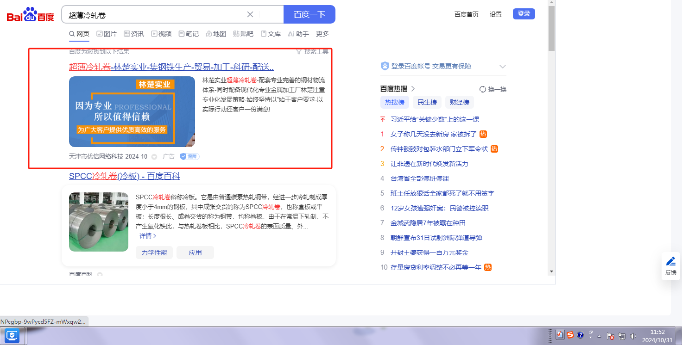Image resolution: width=682 pixels, height=345 pixels.
Task: Expand the 更多 search categories
Action: coord(322,34)
